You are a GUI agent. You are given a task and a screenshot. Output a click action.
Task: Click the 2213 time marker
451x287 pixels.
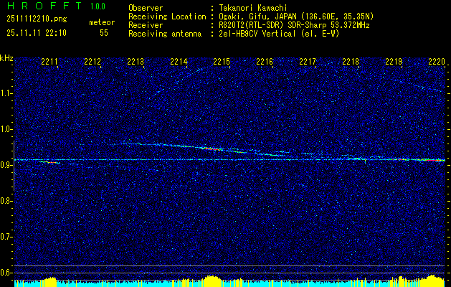coord(136,62)
